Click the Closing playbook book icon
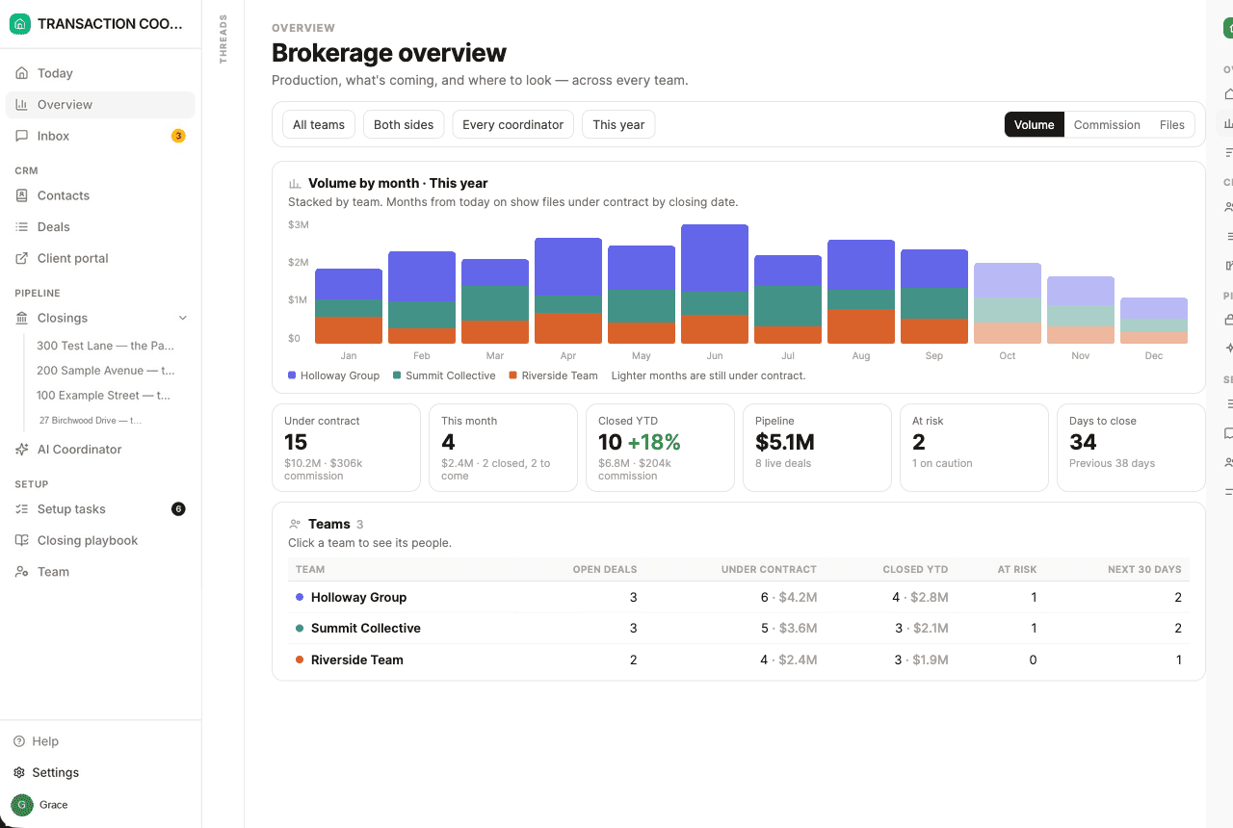Screen dimensions: 1233x828 pos(21,540)
